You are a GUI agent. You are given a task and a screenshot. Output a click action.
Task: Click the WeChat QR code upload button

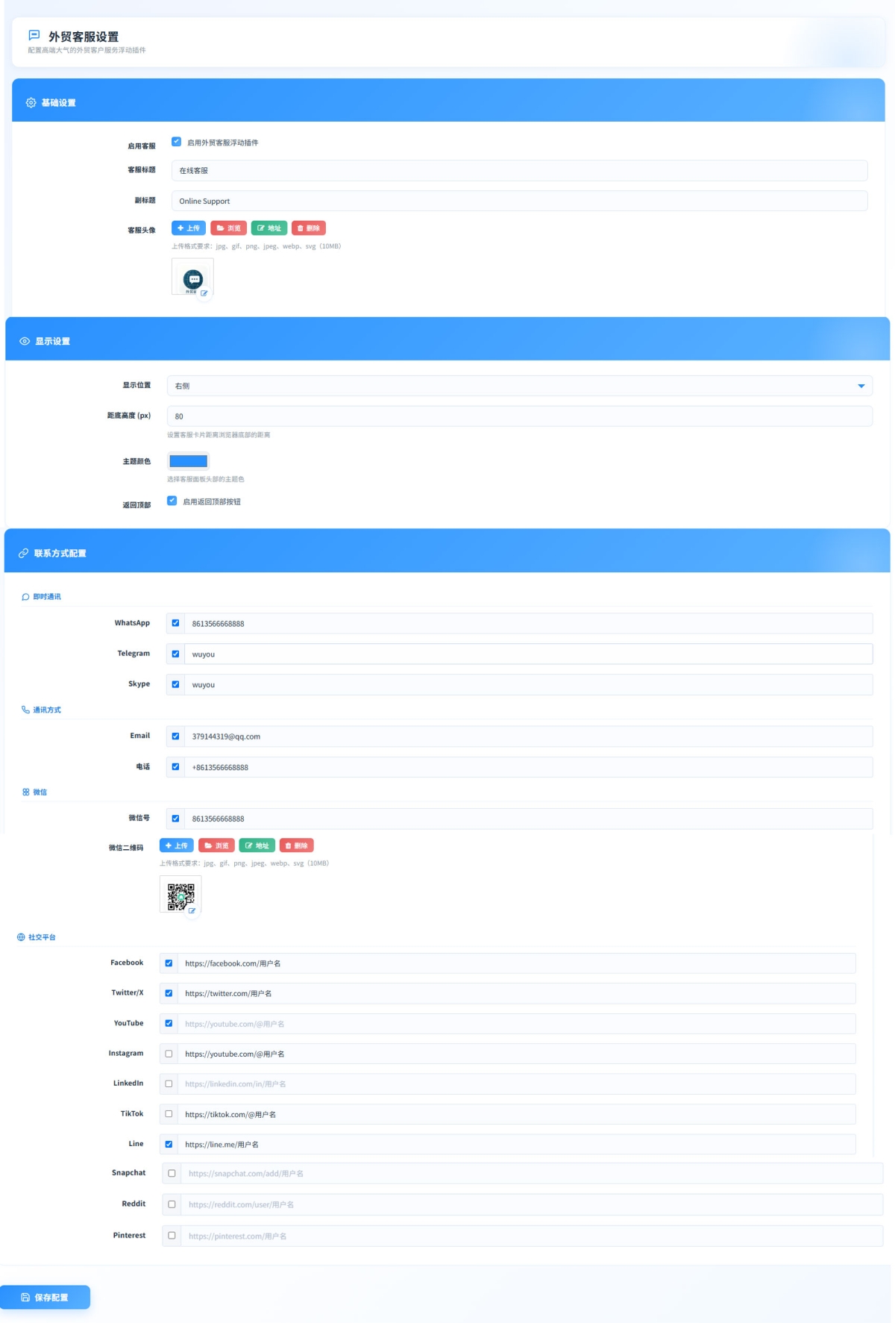pyautogui.click(x=177, y=845)
